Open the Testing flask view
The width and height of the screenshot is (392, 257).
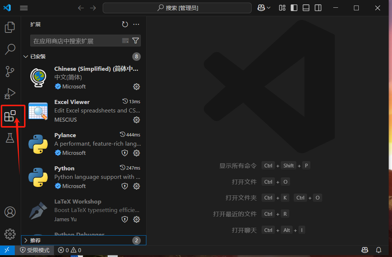coord(10,138)
